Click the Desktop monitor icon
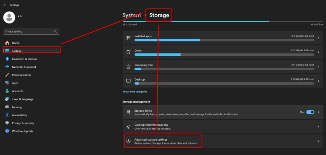This screenshot has width=326, height=155. tap(129, 81)
